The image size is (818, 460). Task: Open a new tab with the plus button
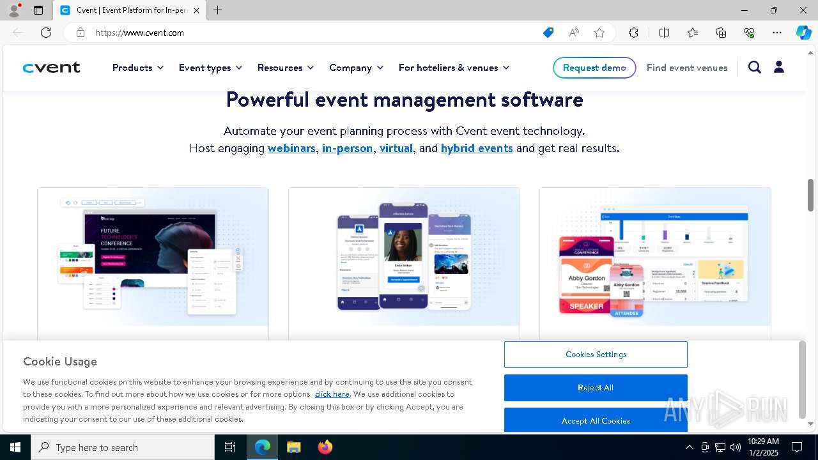(218, 10)
